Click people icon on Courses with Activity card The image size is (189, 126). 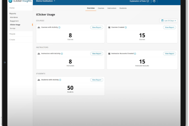[39, 27]
